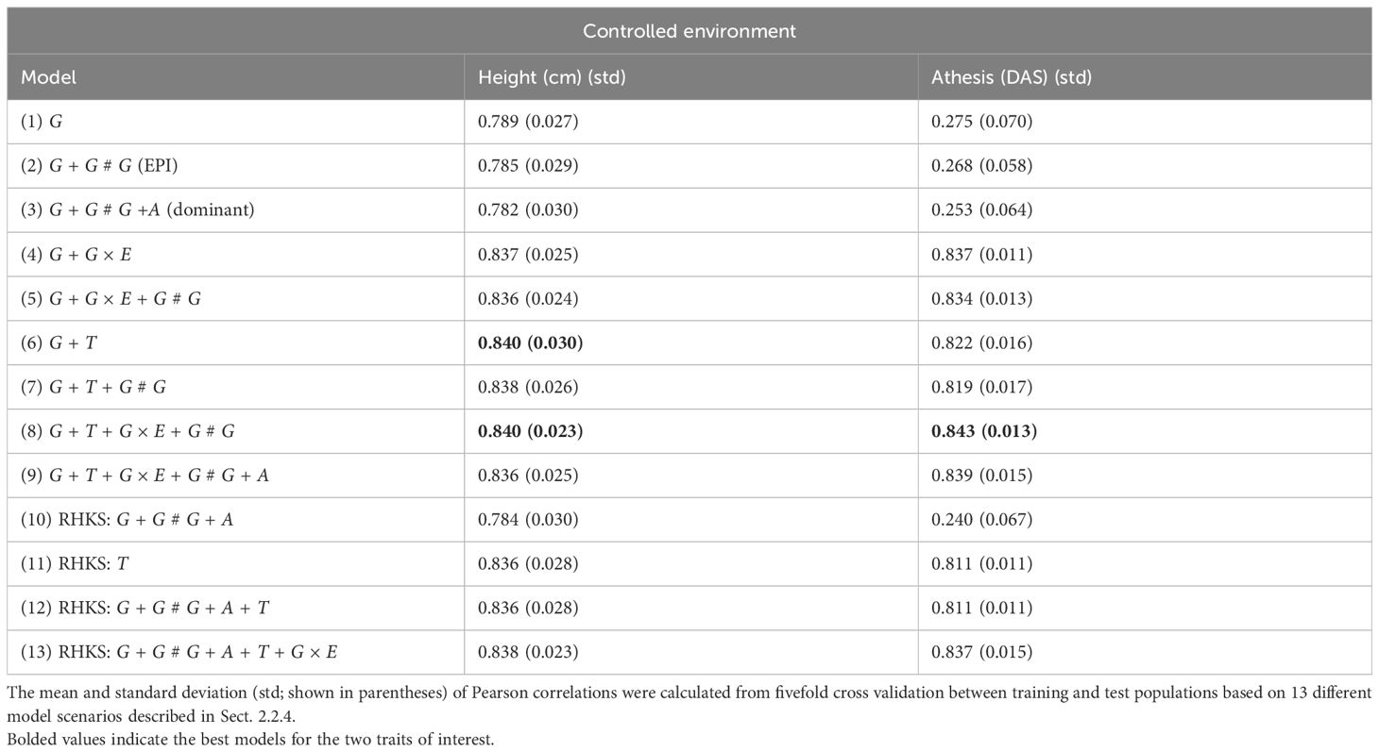Click the (6) G + T model label
The width and height of the screenshot is (1379, 752).
59,343
